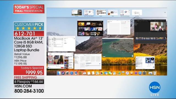Open iTunes music note icon in Dock
Image resolution: width=176 pixels, height=99 pixels.
click(x=127, y=73)
